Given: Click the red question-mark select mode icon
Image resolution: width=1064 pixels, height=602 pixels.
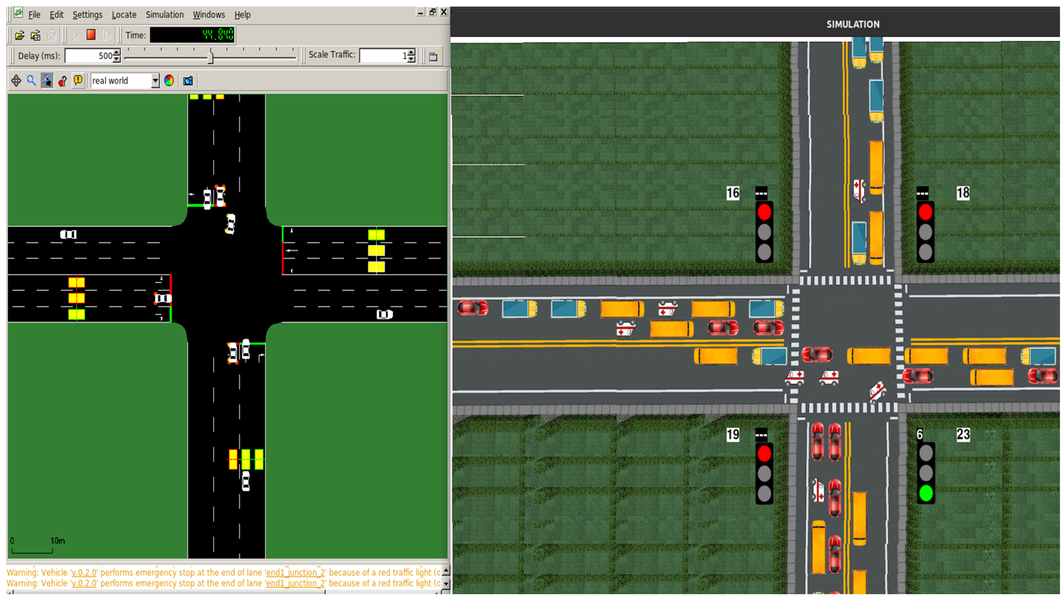Looking at the screenshot, I should pyautogui.click(x=62, y=81).
